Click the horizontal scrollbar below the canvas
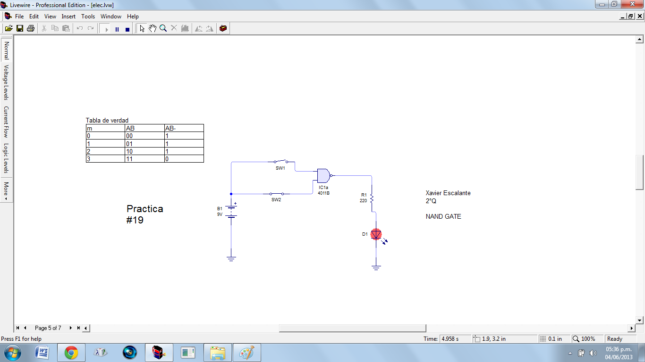The image size is (645, 362). 352,328
